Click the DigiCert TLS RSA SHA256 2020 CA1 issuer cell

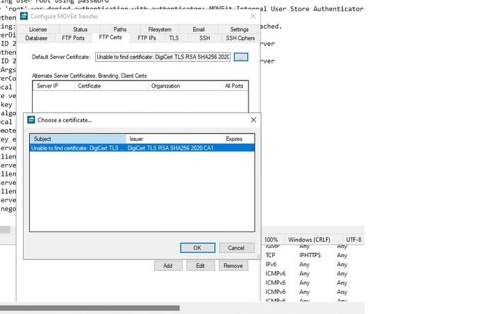[170, 148]
